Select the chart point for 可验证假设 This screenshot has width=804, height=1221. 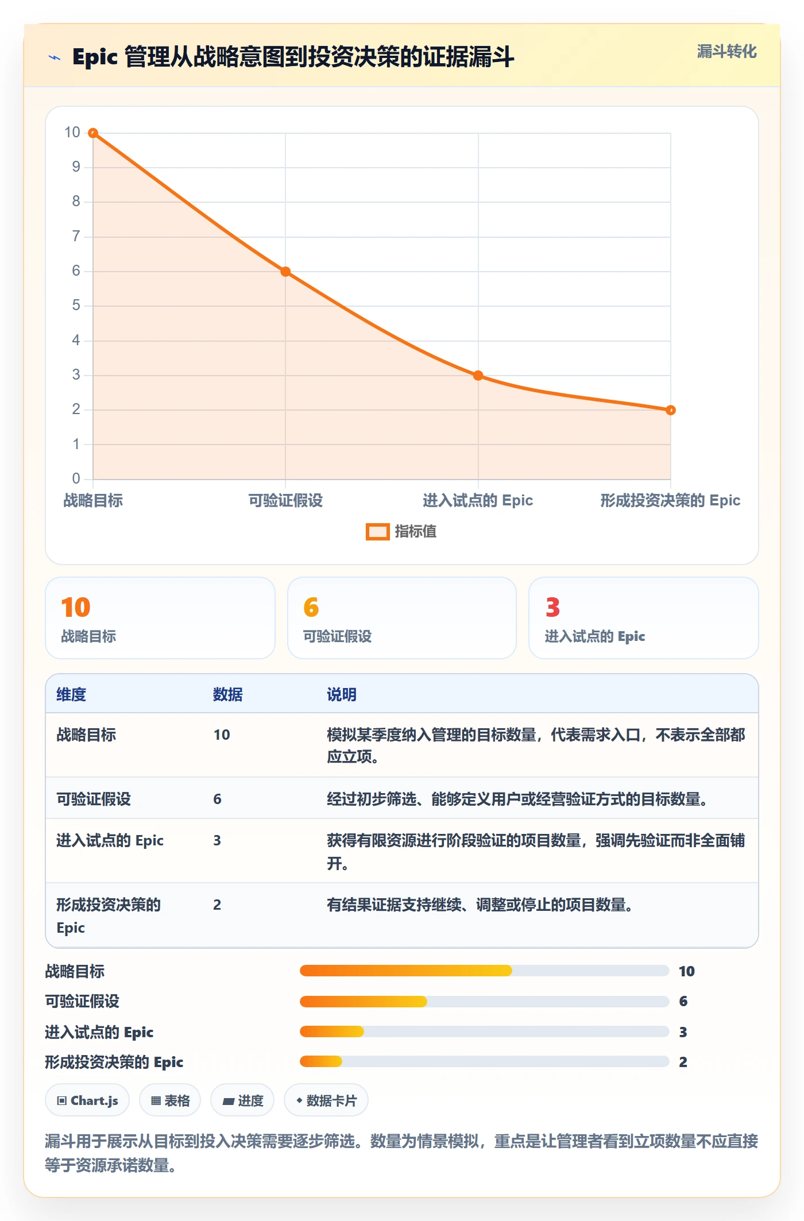coord(285,272)
